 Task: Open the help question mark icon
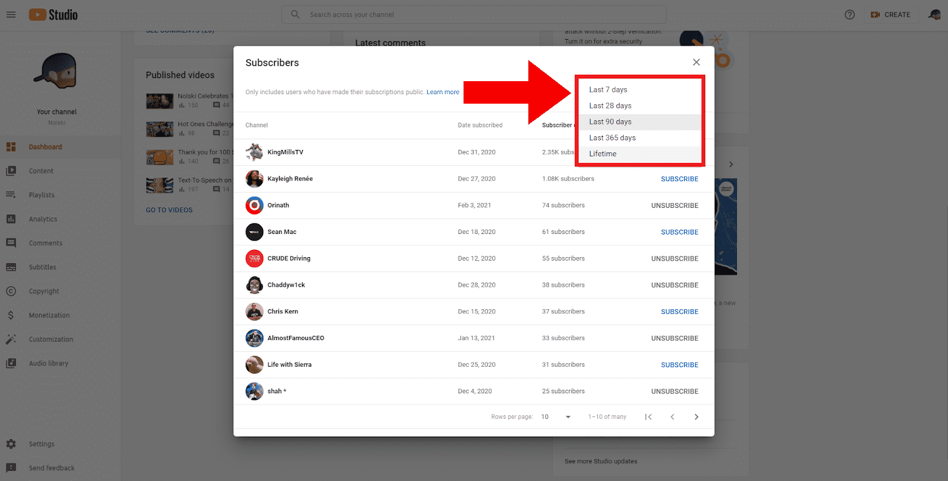tap(850, 15)
